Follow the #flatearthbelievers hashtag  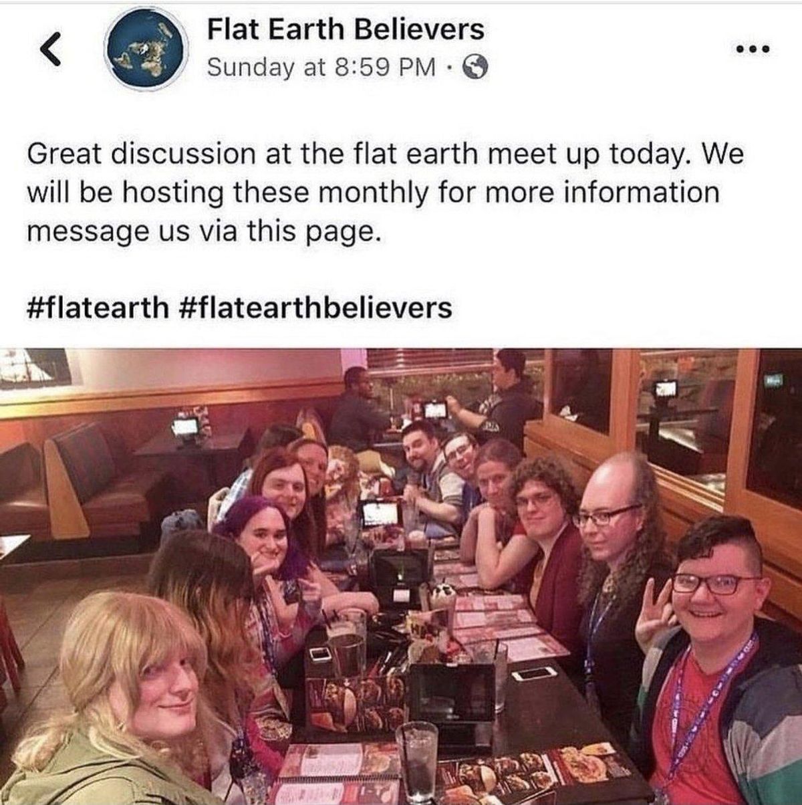316,308
